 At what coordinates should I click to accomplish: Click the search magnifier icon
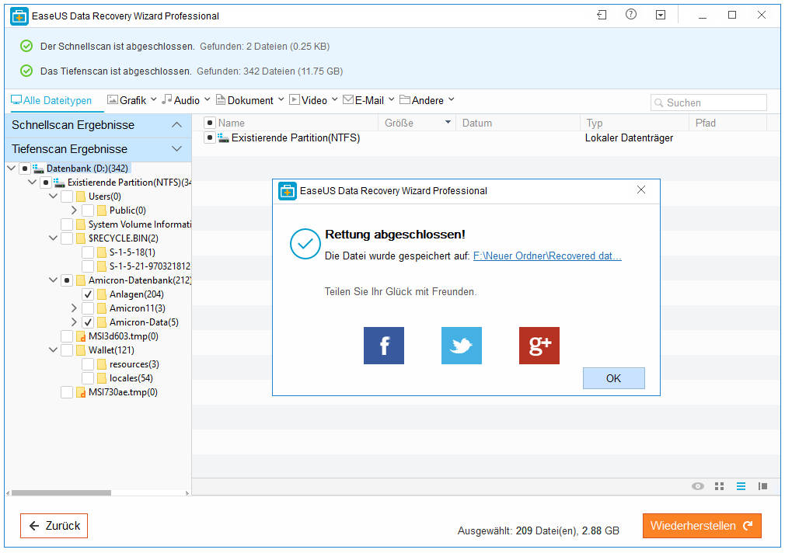(659, 103)
